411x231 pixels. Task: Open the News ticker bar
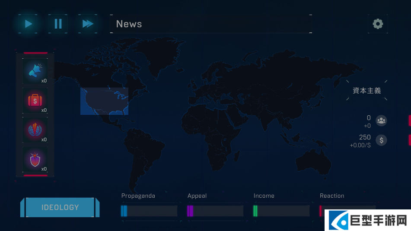210,24
